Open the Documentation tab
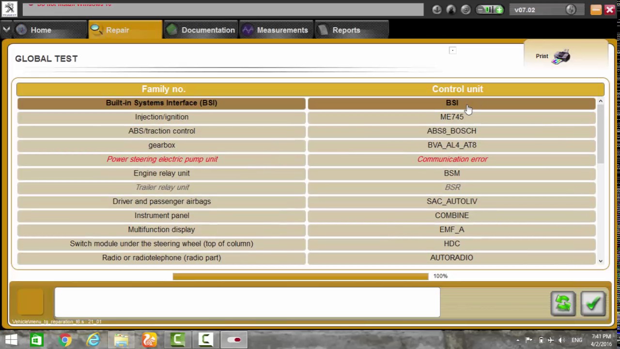Screen dimensions: 620x349 coord(201,30)
